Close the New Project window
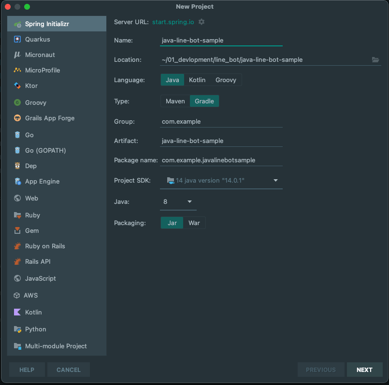This screenshot has width=389, height=385. (x=8, y=7)
